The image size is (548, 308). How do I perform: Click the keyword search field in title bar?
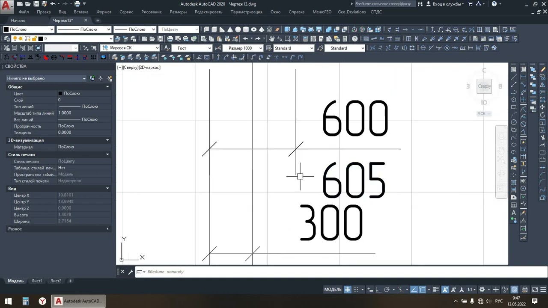tap(384, 4)
